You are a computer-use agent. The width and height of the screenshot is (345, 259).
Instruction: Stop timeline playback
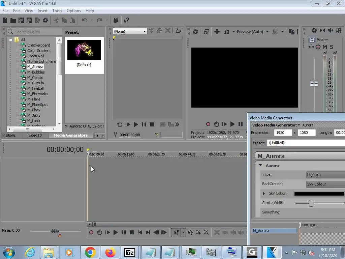click(132, 232)
